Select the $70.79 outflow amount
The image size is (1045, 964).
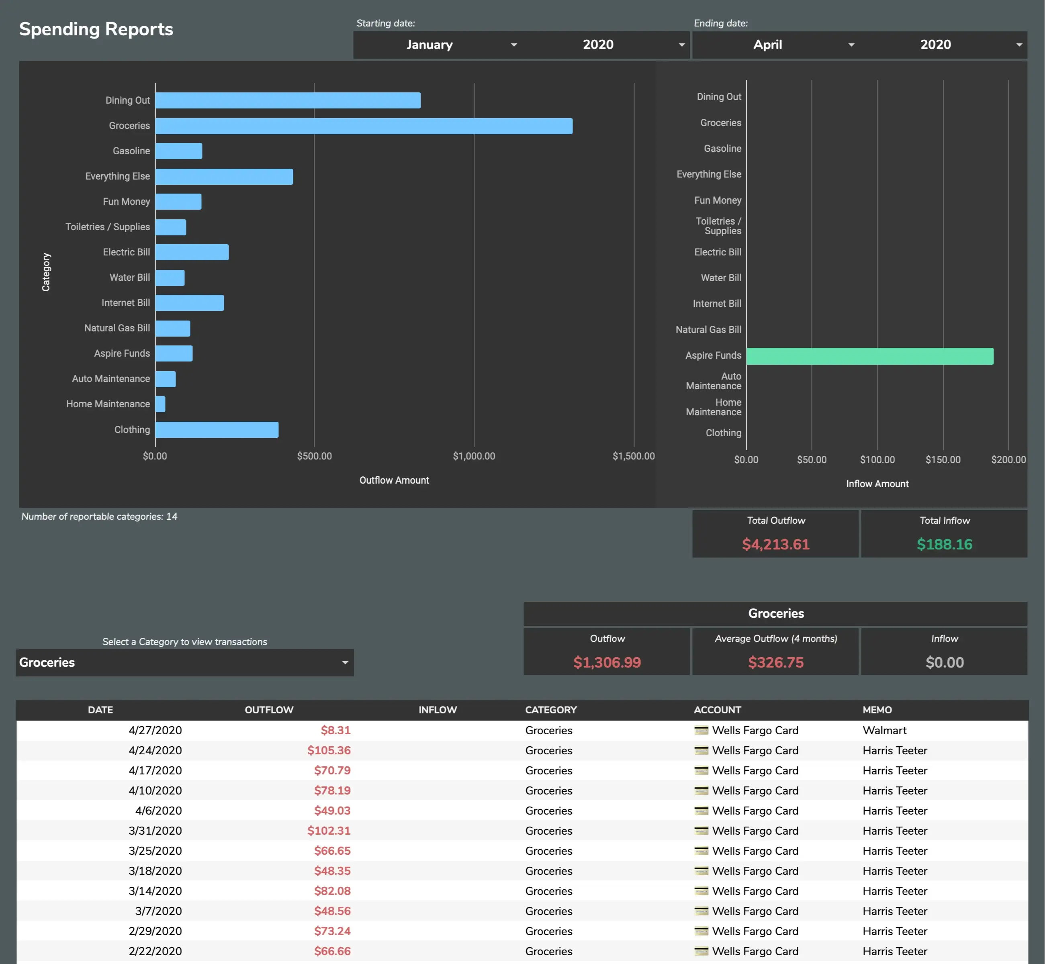(332, 770)
